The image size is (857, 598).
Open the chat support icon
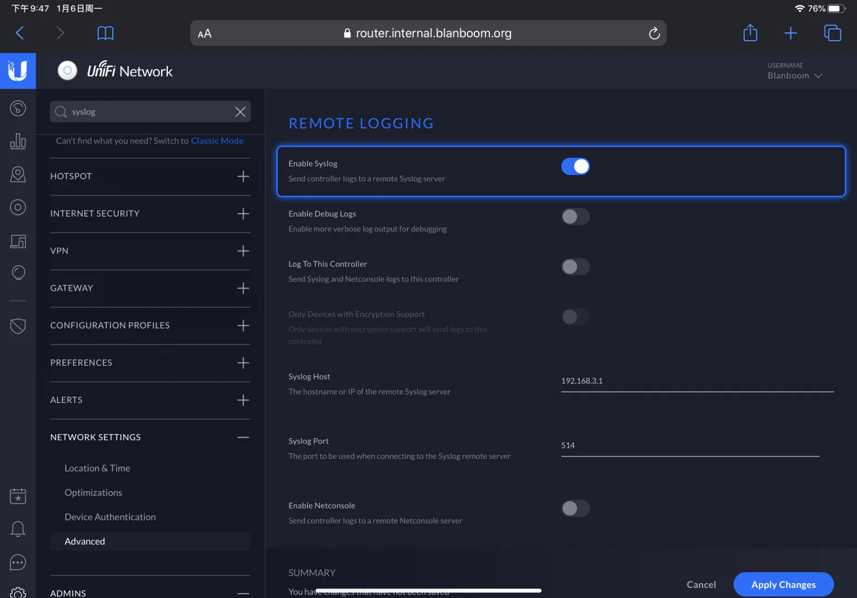(x=18, y=562)
